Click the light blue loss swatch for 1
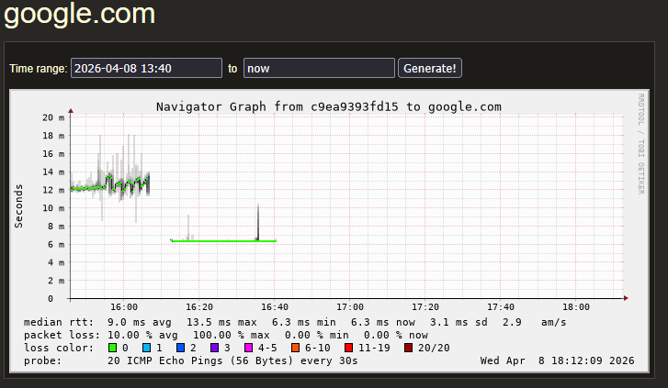This screenshot has height=388, width=668. tap(146, 348)
